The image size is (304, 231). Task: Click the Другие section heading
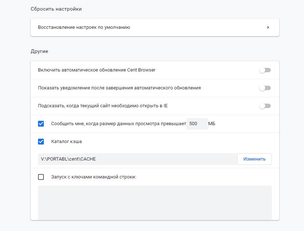point(39,51)
